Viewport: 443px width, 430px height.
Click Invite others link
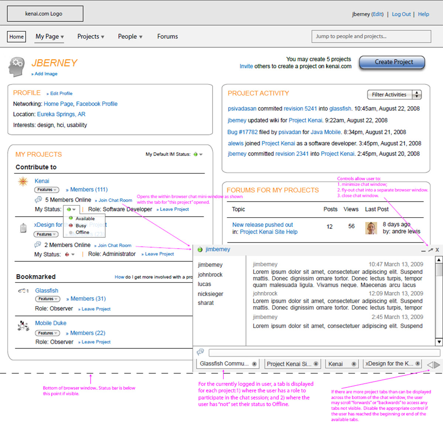click(246, 66)
